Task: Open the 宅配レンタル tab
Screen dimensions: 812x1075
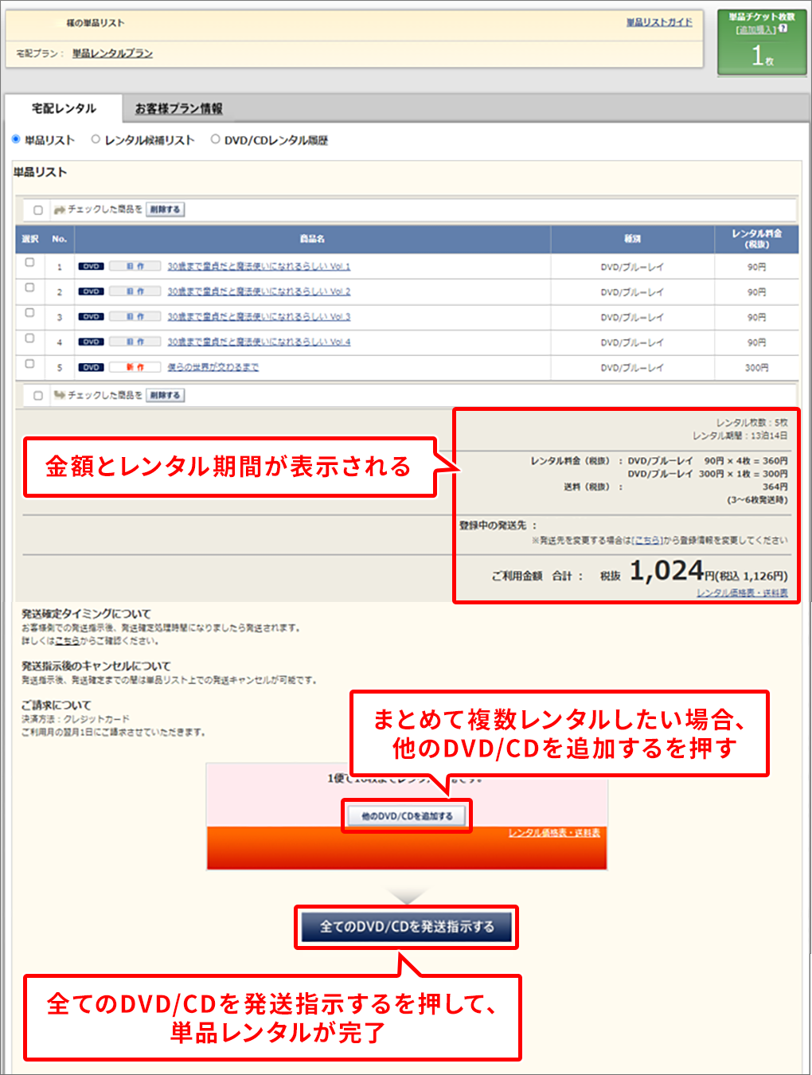Action: [x=64, y=108]
